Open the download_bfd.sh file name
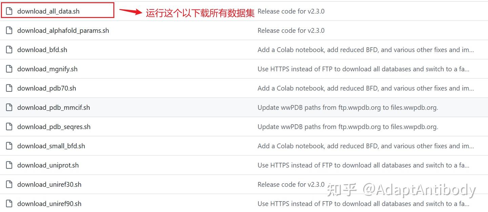This screenshot has width=488, height=212. tap(42, 50)
